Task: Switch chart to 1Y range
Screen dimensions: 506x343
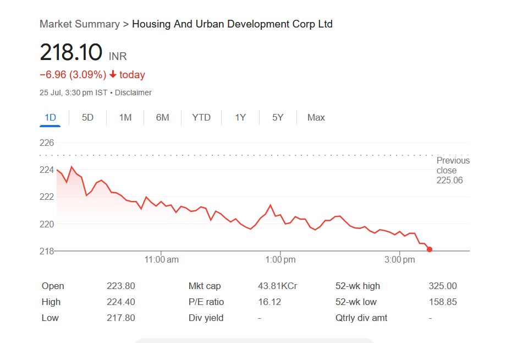Action: (x=240, y=117)
